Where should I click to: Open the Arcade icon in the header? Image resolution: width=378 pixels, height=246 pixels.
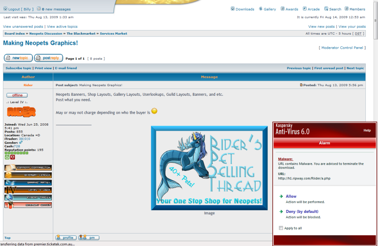click(305, 9)
